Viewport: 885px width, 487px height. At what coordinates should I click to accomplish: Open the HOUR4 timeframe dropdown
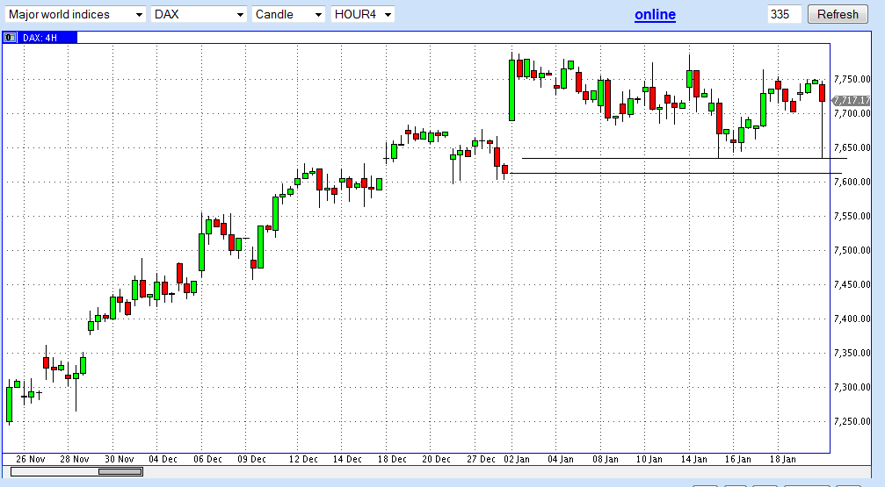click(362, 14)
